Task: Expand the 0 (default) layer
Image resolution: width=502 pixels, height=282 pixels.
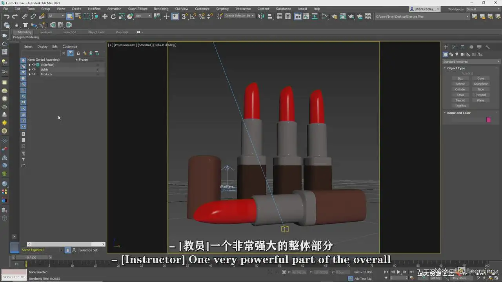Action: pos(29,65)
